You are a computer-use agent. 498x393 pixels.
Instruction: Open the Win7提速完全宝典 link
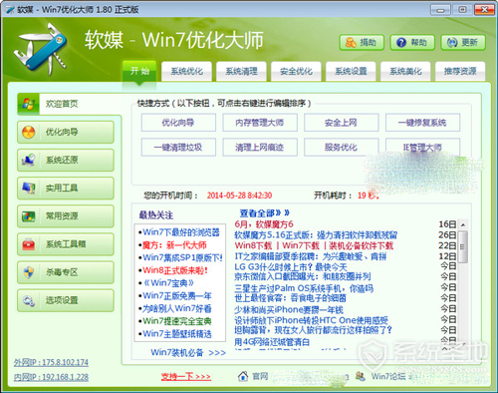click(x=177, y=321)
